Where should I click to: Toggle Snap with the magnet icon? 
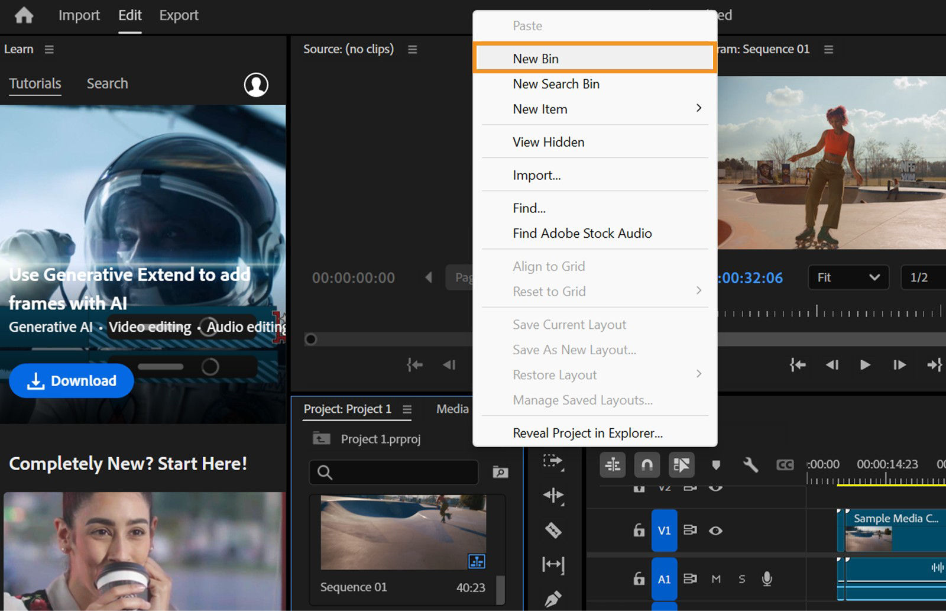coord(647,465)
